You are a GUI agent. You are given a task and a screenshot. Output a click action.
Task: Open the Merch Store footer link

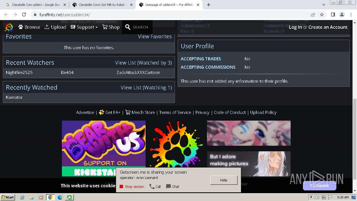click(140, 112)
